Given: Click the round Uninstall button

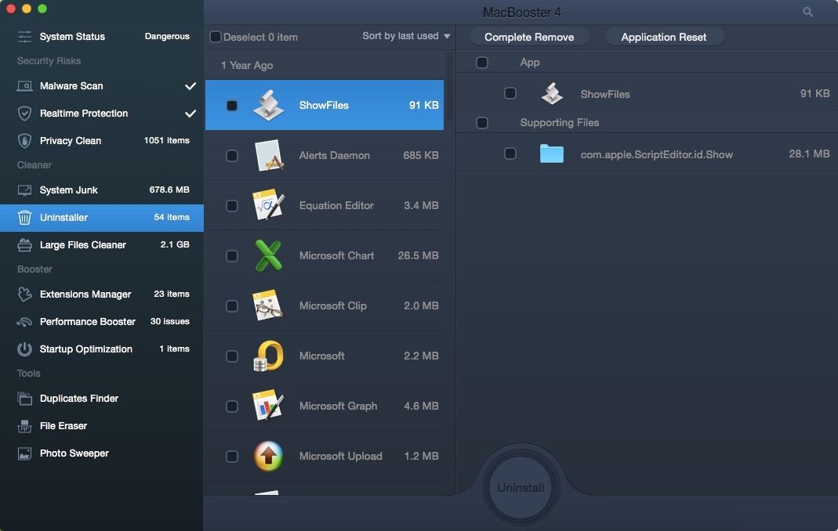Looking at the screenshot, I should 521,488.
